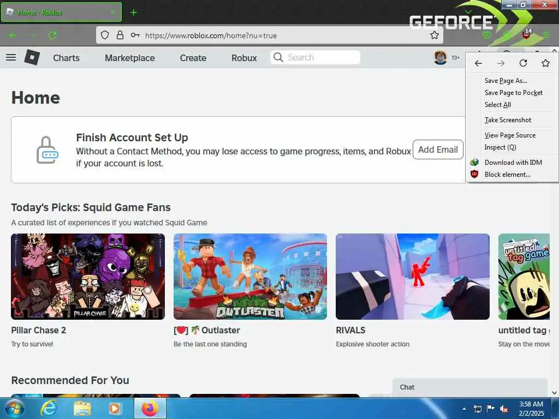This screenshot has height=419, width=559.
Task: Choose Inspect (Q) in the context menu
Action: (500, 147)
